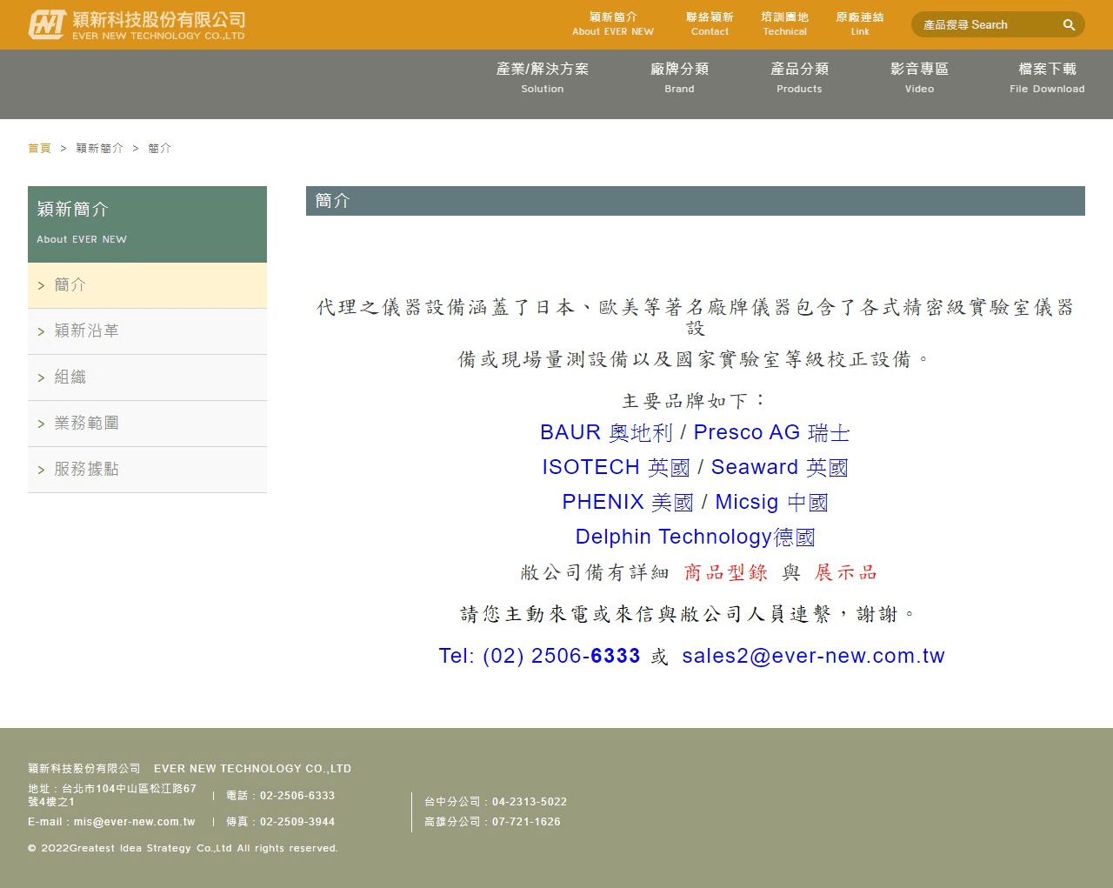Click the ISOTECH 英國 brand link
This screenshot has height=888, width=1113.
point(616,467)
